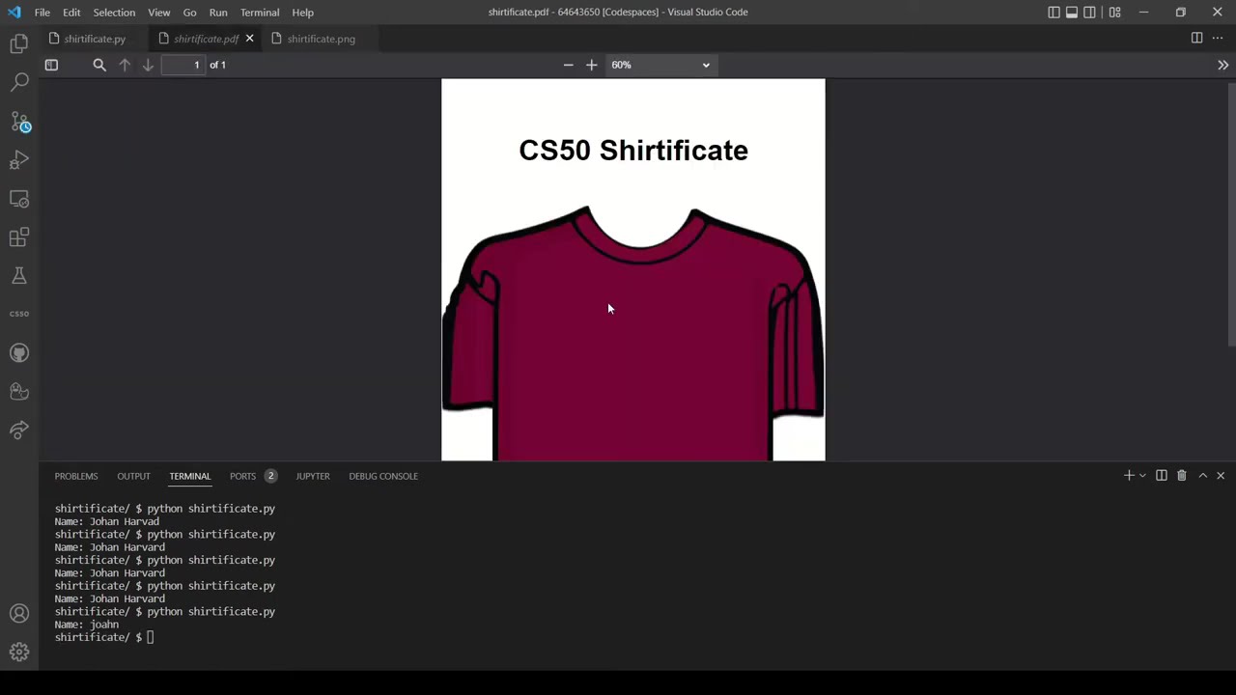
Task: Toggle the bottom panel layout
Action: (1072, 13)
